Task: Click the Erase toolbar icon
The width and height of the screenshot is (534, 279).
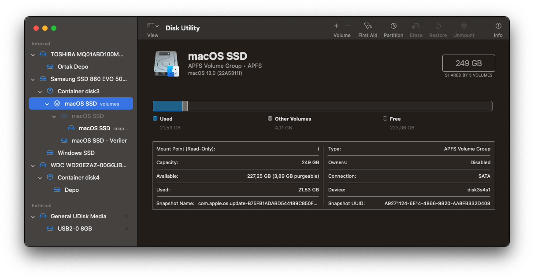Action: tap(416, 26)
